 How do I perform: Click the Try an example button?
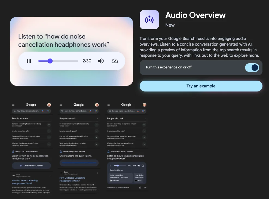201,86
